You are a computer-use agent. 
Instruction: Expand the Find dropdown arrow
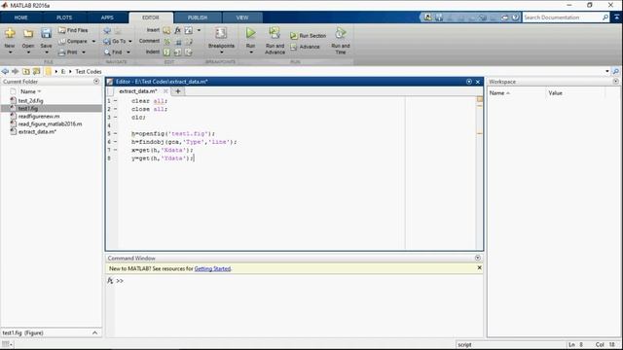(x=128, y=52)
